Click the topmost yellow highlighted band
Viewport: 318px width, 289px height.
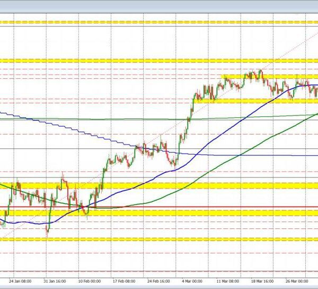[x=159, y=22]
